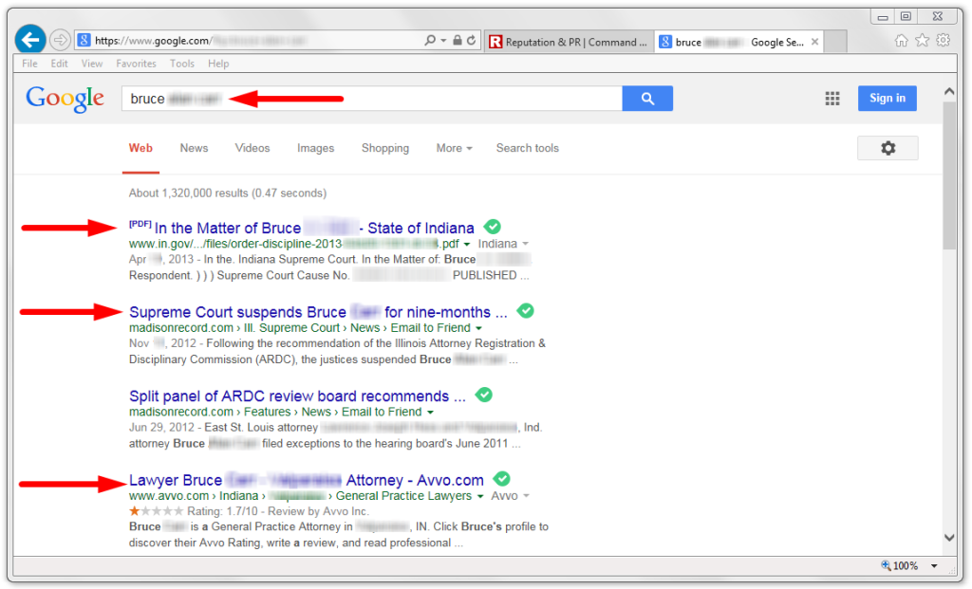Open the File menu
This screenshot has height=589, width=972.
click(29, 64)
